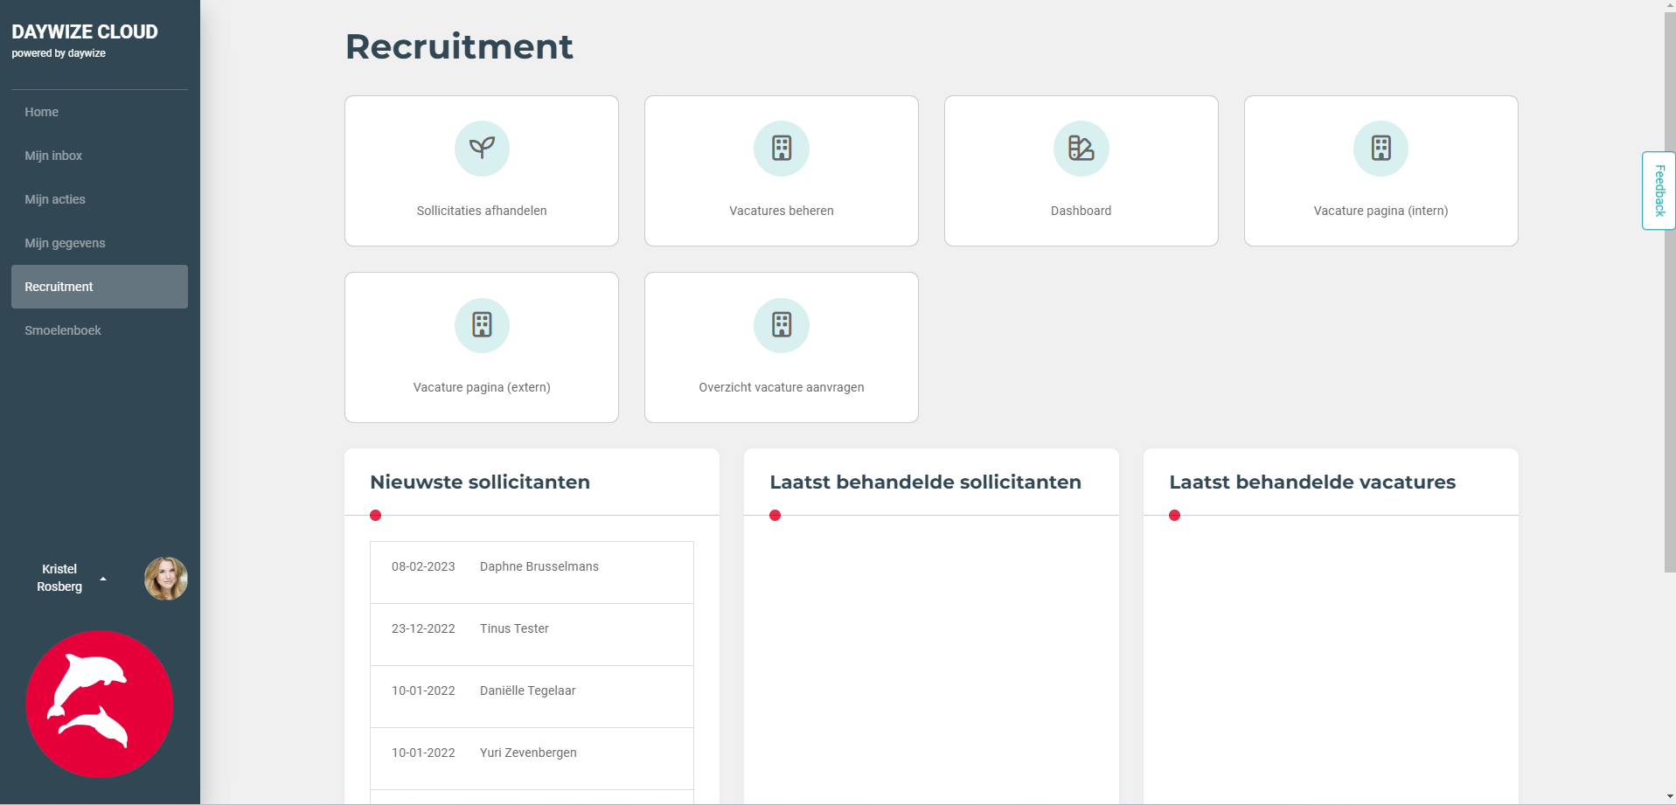Click the building icon for Vacatures beheren

pyautogui.click(x=781, y=149)
